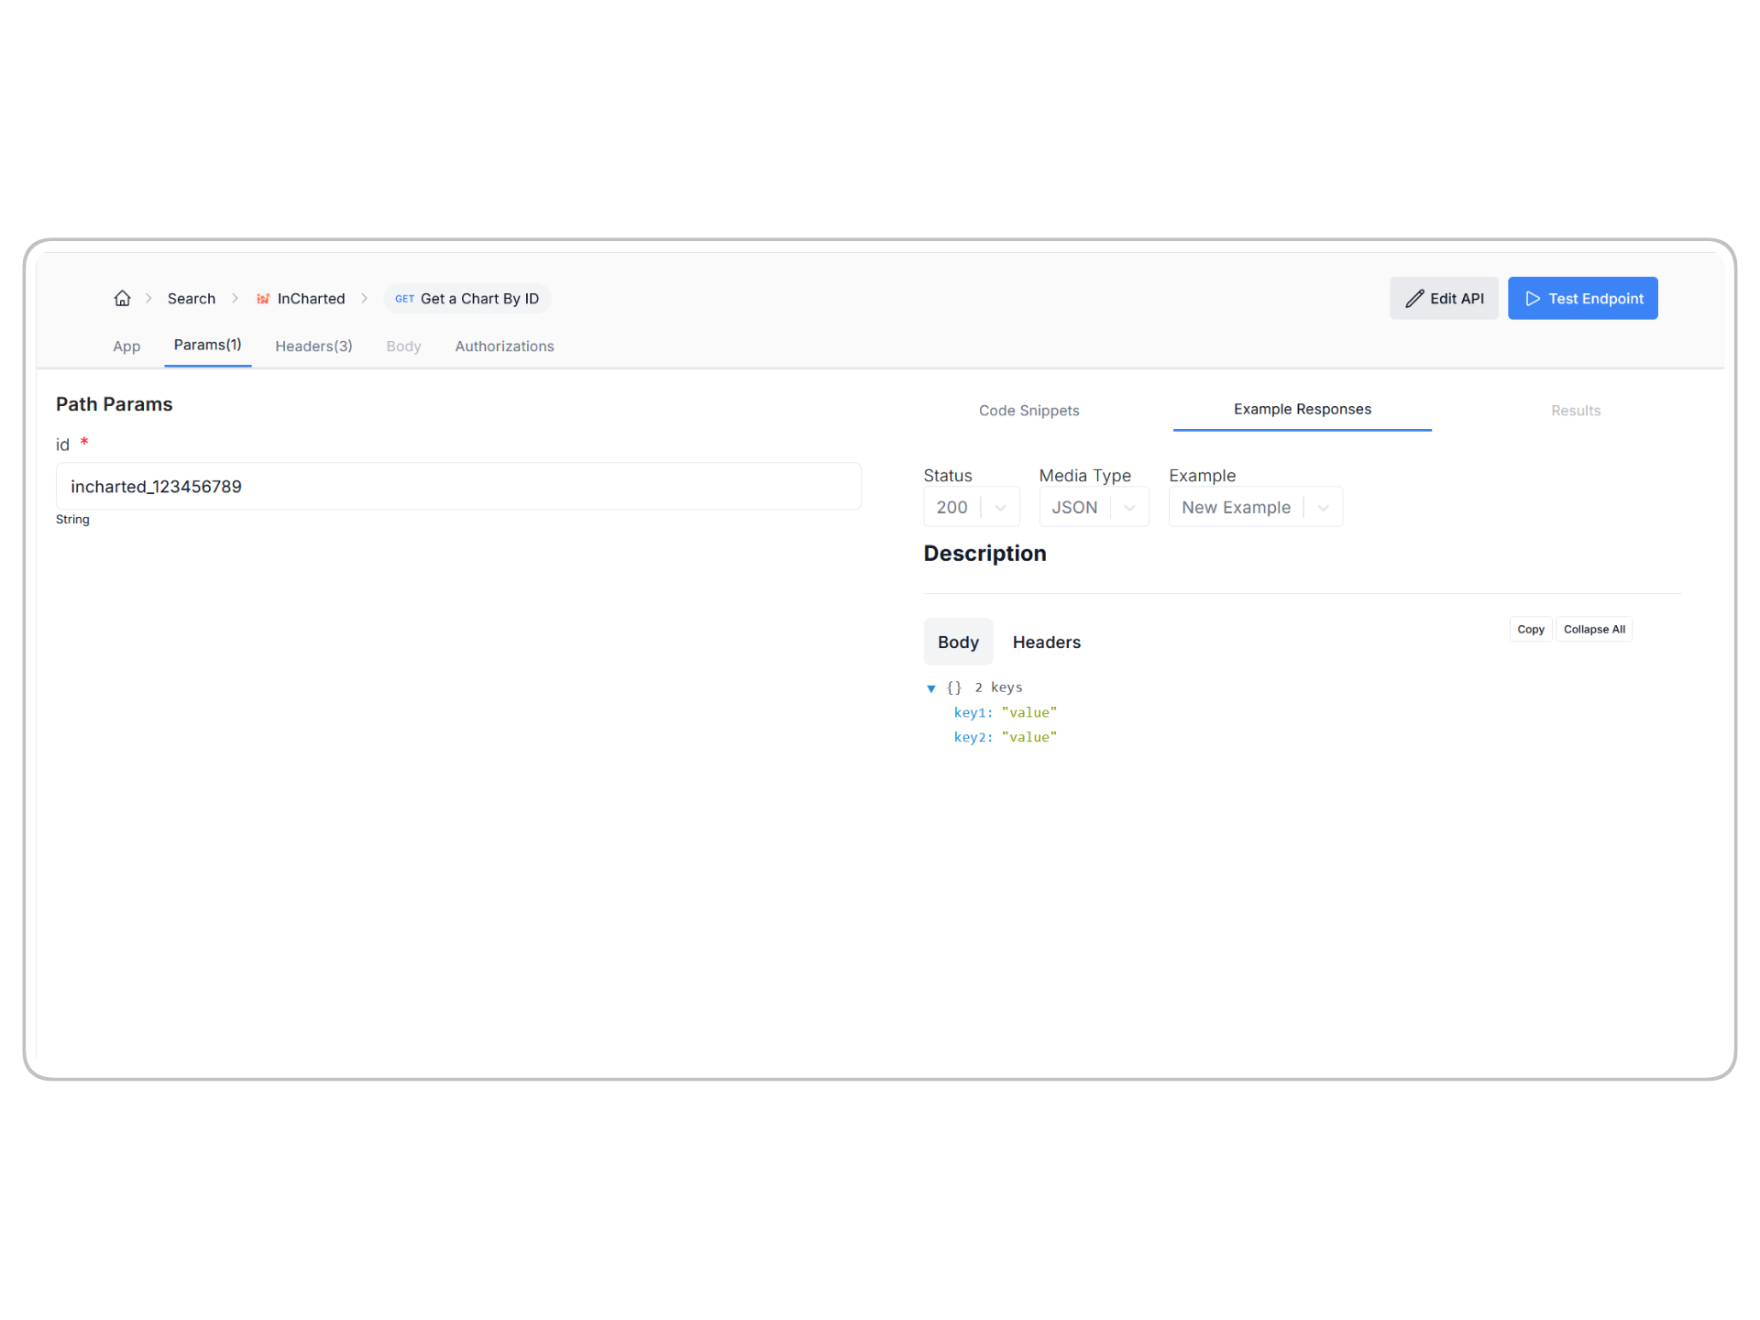Click the InCharted app logo icon
Screen dimensions: 1760x1320
click(263, 299)
